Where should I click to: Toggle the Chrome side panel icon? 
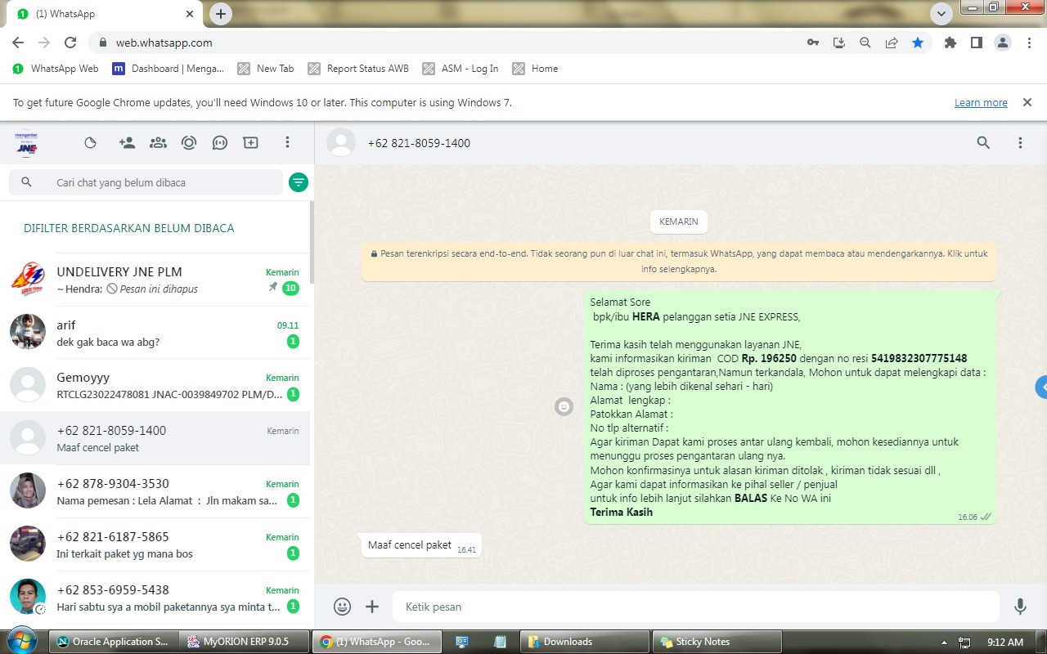[977, 43]
